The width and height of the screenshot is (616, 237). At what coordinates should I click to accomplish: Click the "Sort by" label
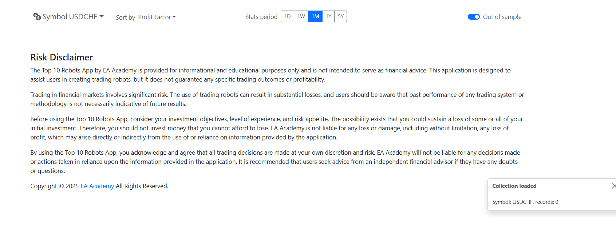click(126, 17)
